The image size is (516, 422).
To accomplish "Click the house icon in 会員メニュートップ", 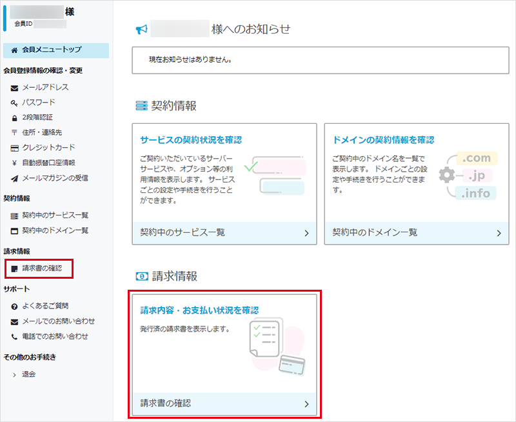I will click(14, 50).
